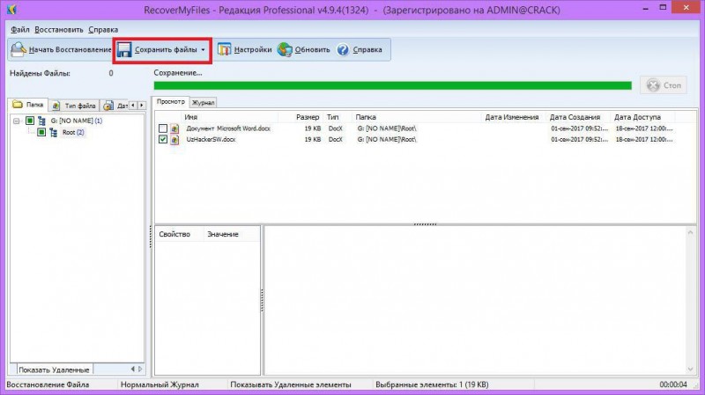Sort by the Дата Изменения column header

point(512,117)
